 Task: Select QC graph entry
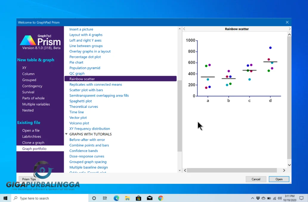point(77,73)
